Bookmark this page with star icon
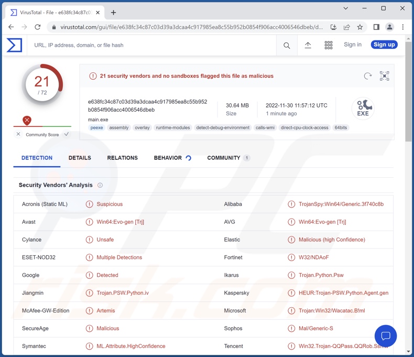414x357 pixels. [x=360, y=27]
